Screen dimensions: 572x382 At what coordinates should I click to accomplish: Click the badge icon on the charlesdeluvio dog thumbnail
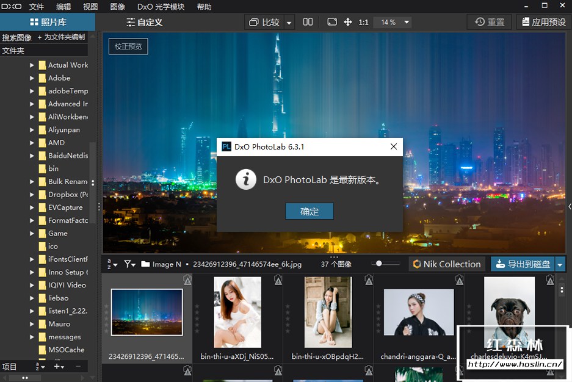point(550,280)
